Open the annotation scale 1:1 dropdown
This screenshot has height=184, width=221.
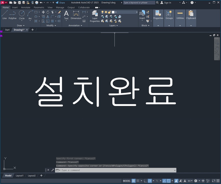coord(191,181)
